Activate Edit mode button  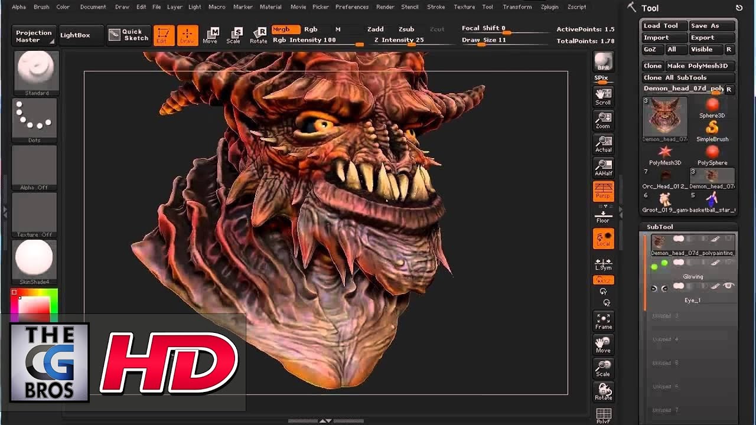(164, 35)
